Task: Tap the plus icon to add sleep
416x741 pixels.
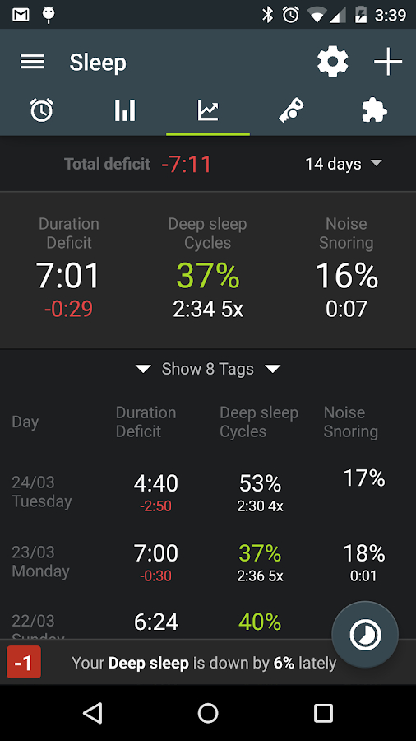Action: (388, 62)
